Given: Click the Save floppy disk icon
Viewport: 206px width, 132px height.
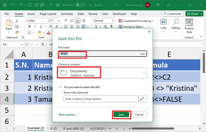Looking at the screenshot, I should click(30, 5).
